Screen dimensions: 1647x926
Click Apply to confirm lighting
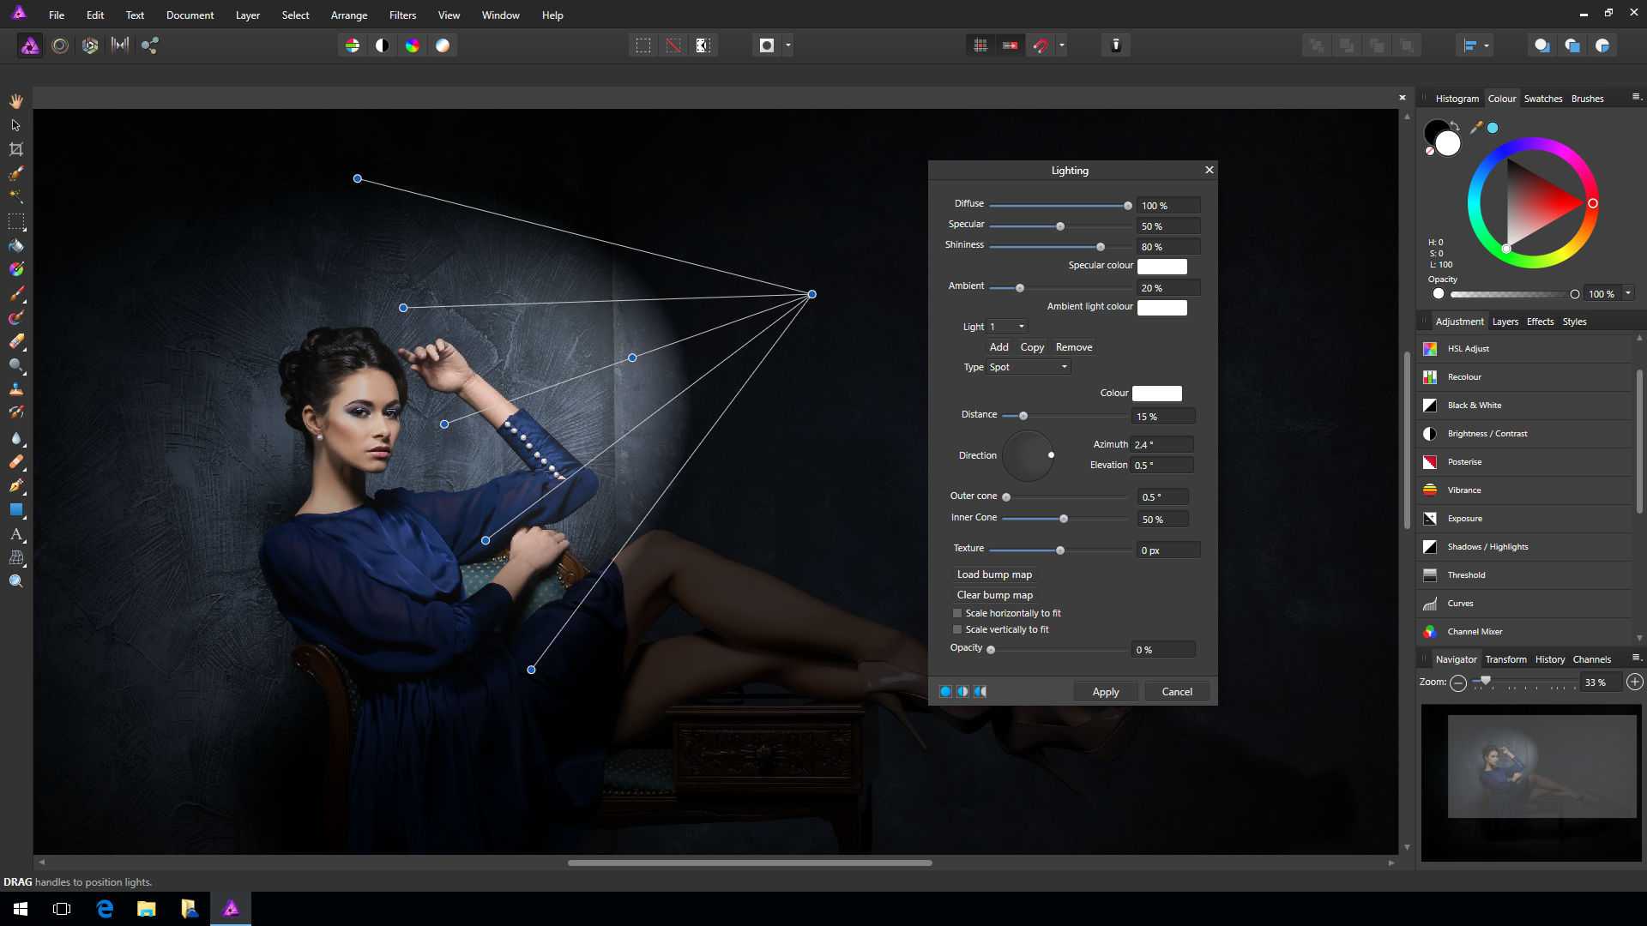[1105, 691]
